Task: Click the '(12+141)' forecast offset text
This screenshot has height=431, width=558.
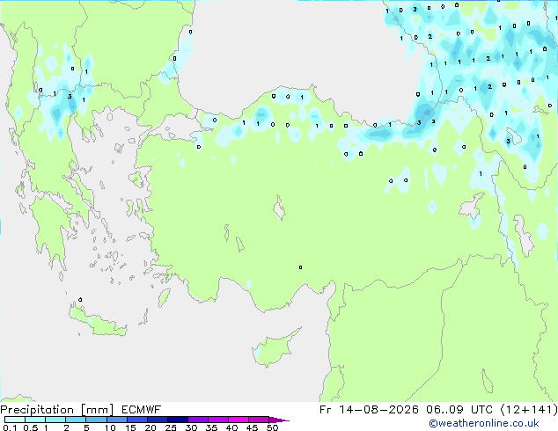Action: [529, 410]
